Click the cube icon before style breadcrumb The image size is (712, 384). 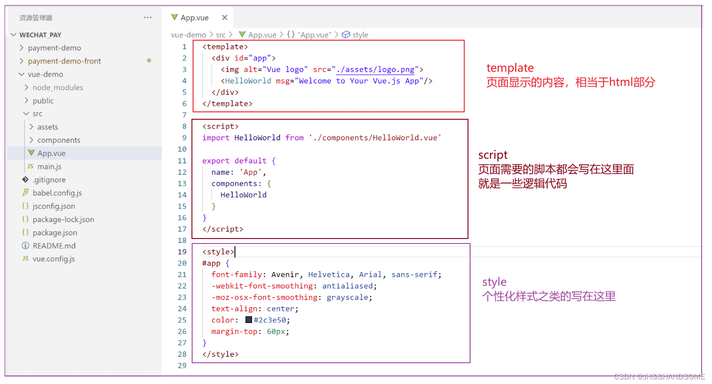[x=346, y=35]
